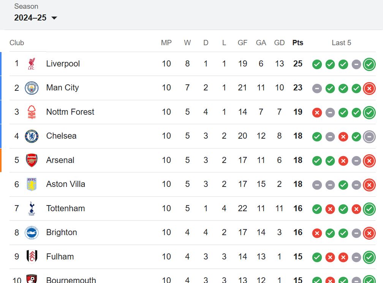This screenshot has width=383, height=283.
Task: Open the Bournemouth team link
Action: click(x=71, y=280)
